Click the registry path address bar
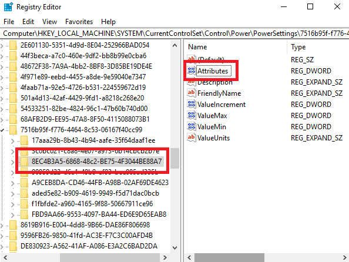Screen dimensions: 349x262 (x=174, y=33)
